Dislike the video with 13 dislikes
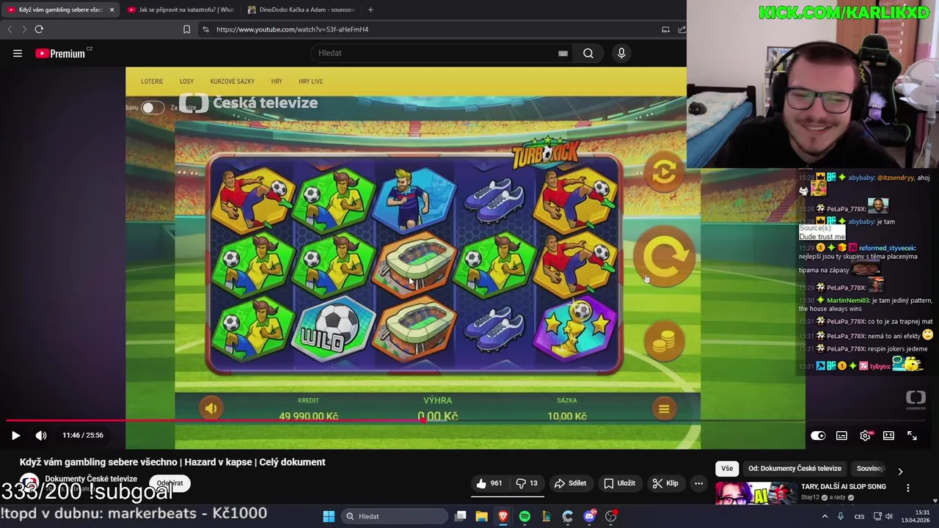Screen dimensions: 939x528 click(527, 483)
